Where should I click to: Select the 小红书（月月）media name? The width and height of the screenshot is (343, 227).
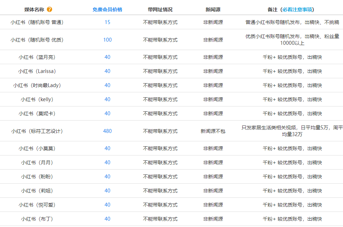[x=37, y=162]
